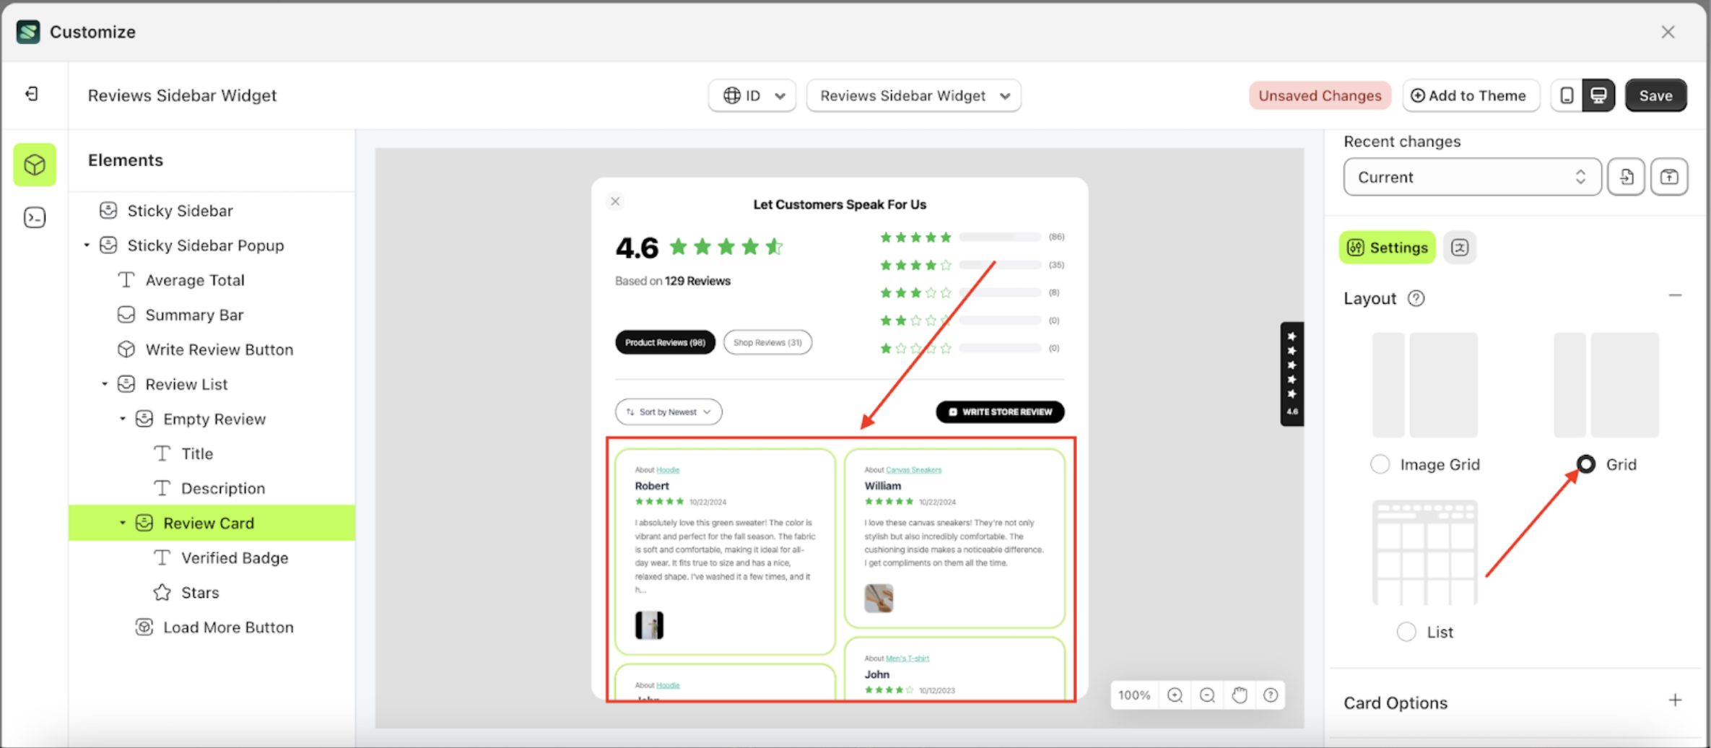
Task: Open the Settings tab
Action: (1387, 248)
